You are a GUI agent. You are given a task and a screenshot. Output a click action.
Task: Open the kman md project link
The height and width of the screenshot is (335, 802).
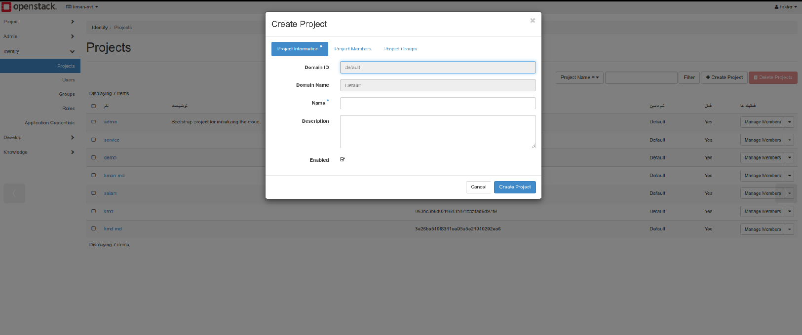coord(114,176)
